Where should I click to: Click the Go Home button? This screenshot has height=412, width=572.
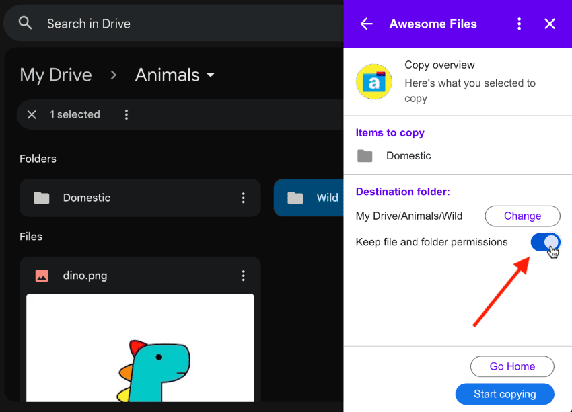(x=512, y=366)
